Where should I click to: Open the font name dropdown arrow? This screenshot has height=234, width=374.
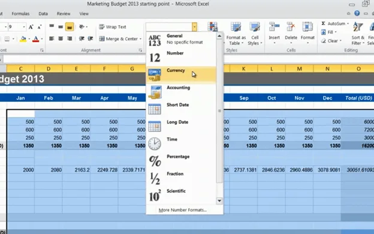(5, 27)
